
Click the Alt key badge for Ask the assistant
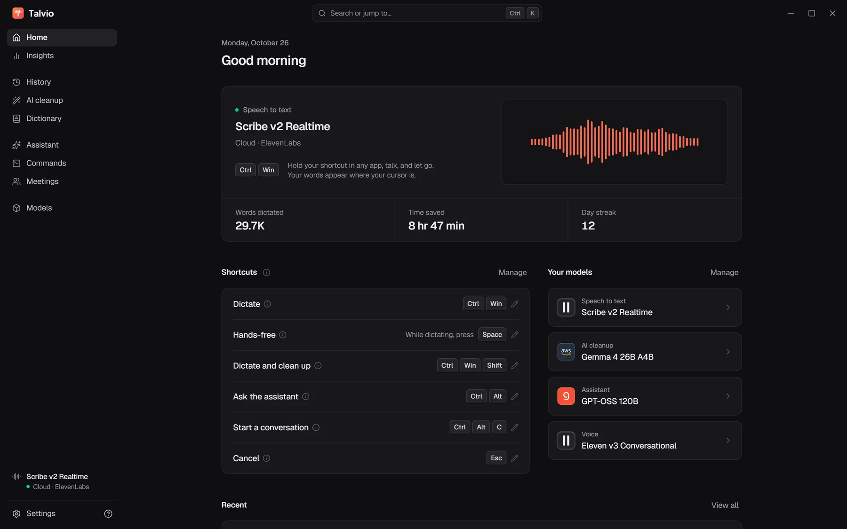point(497,396)
